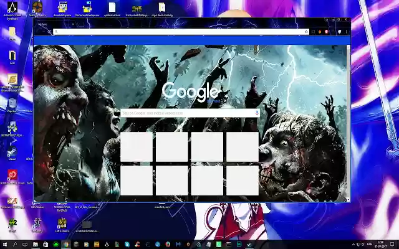
Task: Open the Recycle Bin on the desktop
Action: 12,105
